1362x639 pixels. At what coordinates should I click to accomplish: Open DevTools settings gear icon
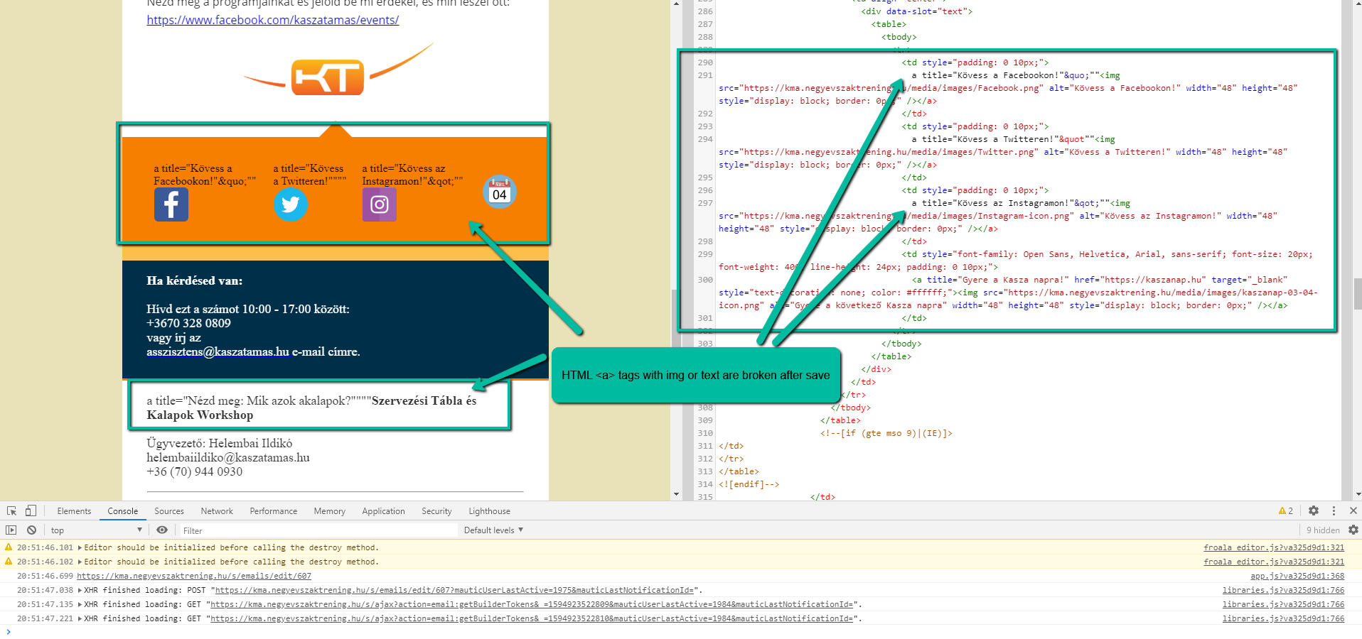pos(1314,510)
